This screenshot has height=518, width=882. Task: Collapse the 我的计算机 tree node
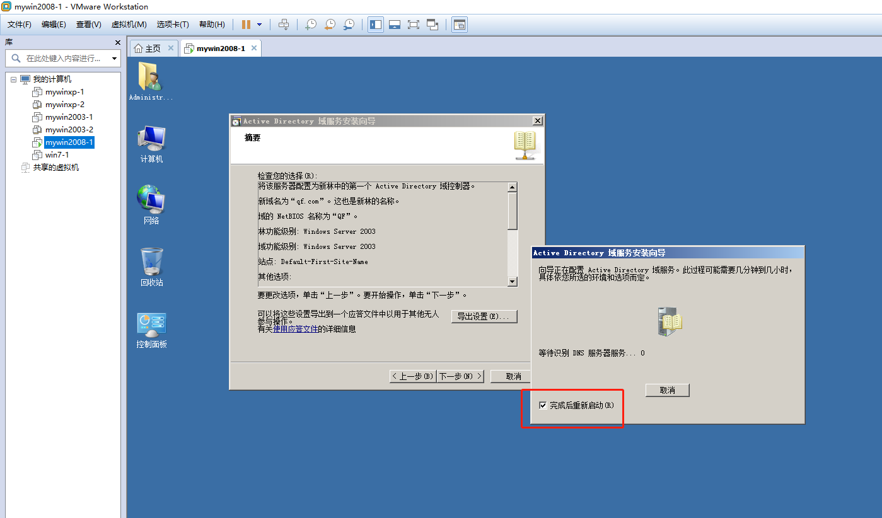[x=13, y=79]
